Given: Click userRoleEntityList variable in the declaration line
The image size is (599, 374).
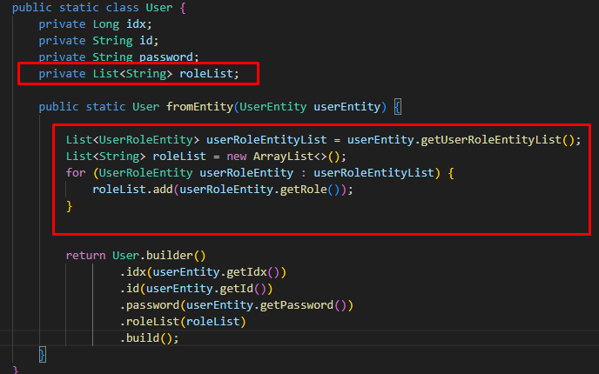Looking at the screenshot, I should pyautogui.click(x=266, y=140).
